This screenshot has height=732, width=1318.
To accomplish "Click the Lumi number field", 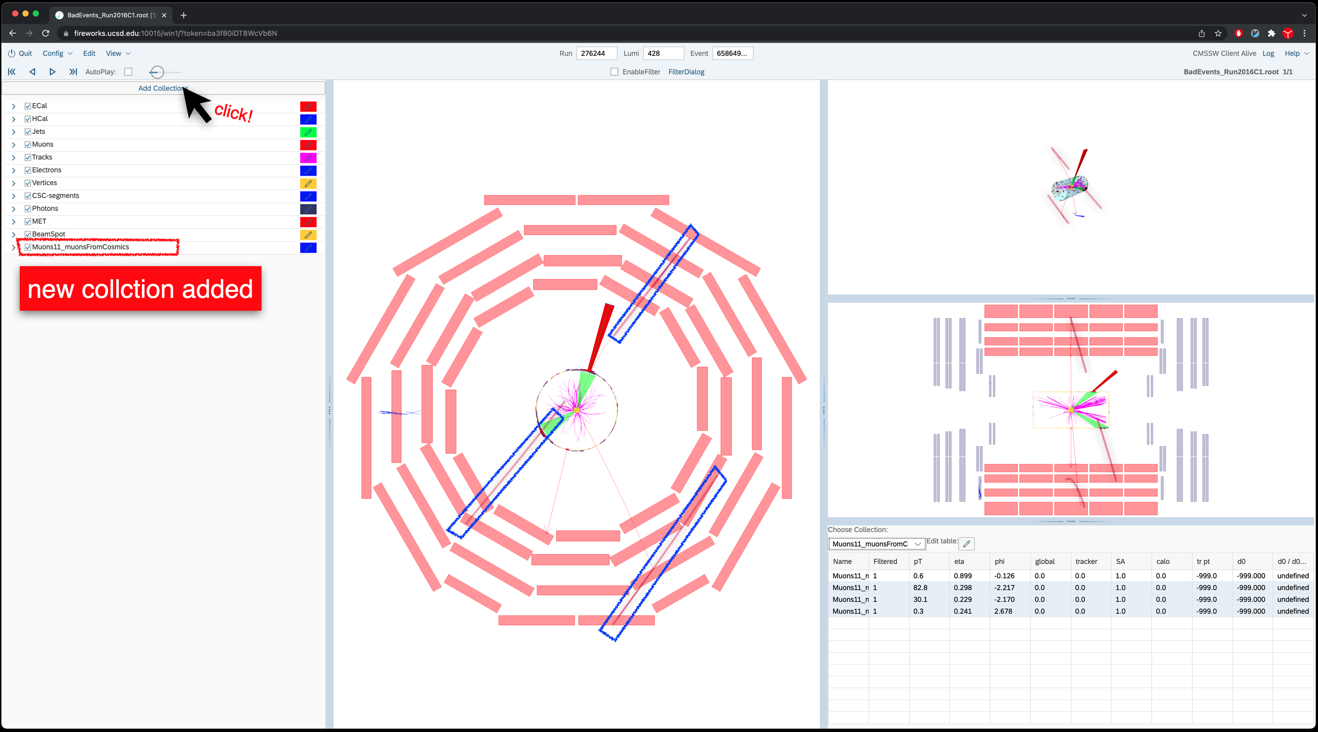I will coord(663,53).
